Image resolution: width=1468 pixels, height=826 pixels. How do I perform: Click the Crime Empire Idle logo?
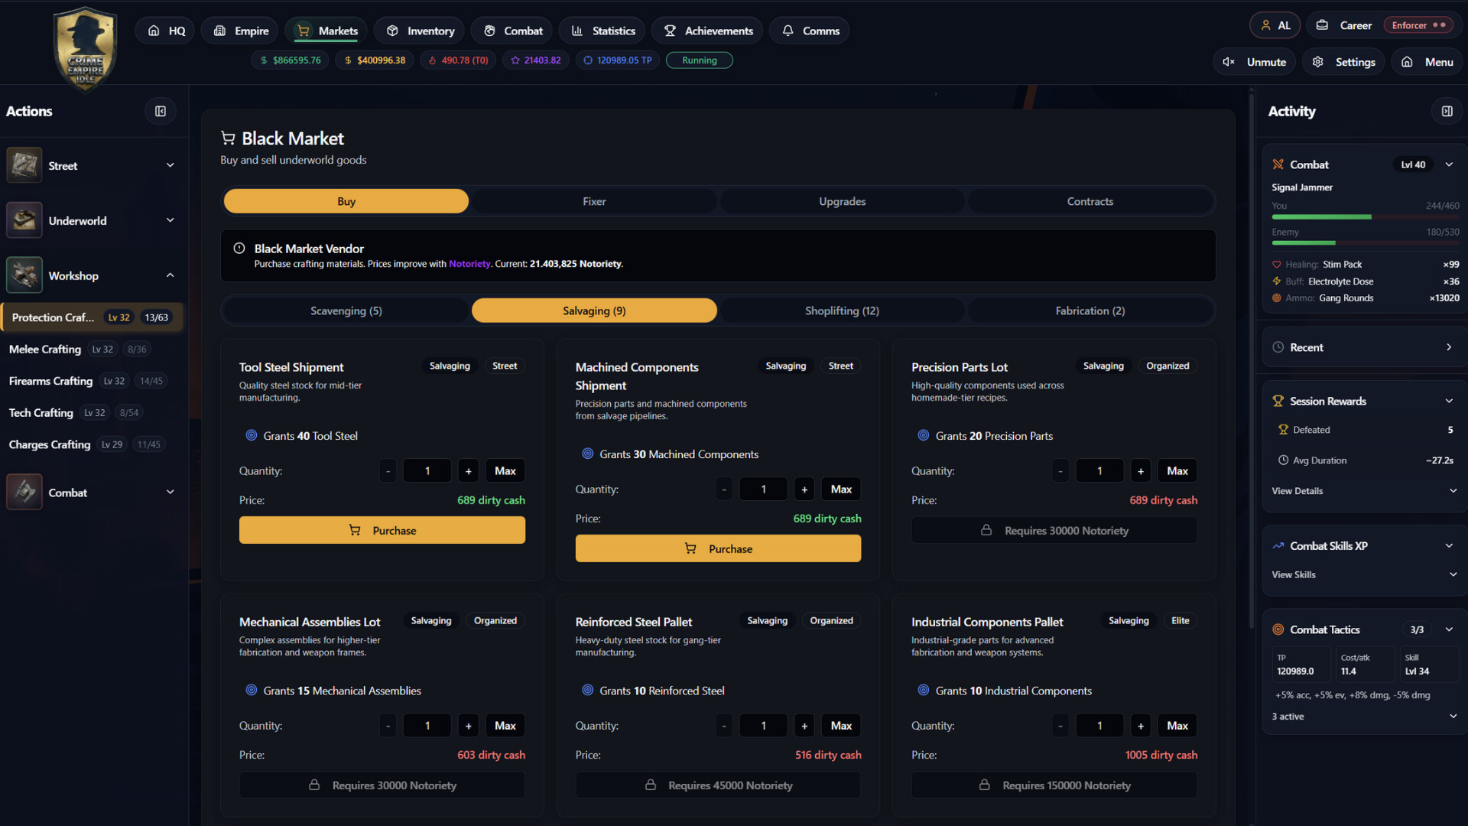[85, 48]
